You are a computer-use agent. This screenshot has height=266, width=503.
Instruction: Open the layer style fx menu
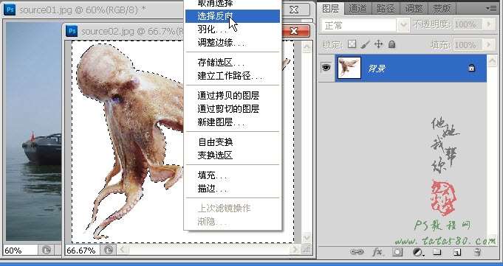(x=377, y=252)
